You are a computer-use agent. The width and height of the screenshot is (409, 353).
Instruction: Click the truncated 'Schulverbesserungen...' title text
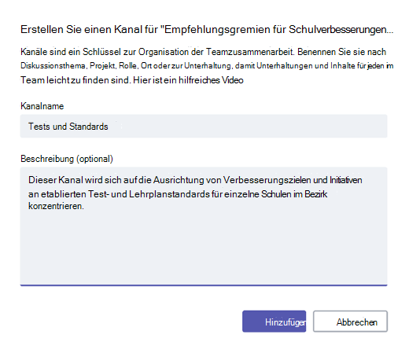point(341,29)
